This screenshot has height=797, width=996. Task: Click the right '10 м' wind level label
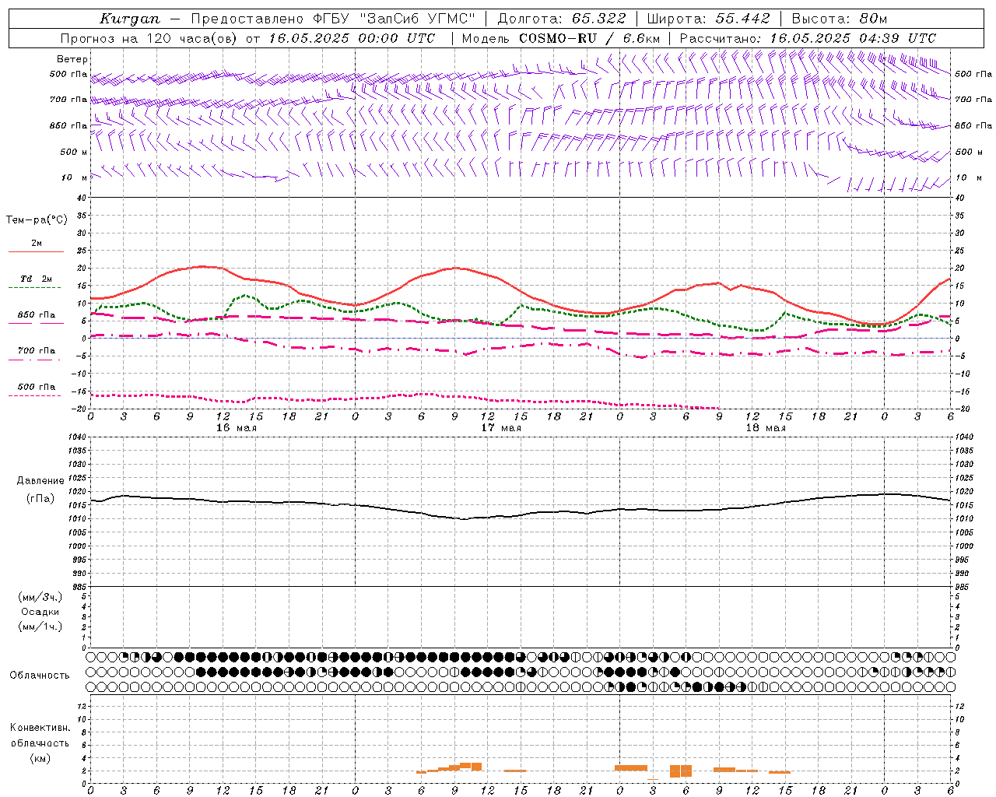pyautogui.click(x=969, y=177)
